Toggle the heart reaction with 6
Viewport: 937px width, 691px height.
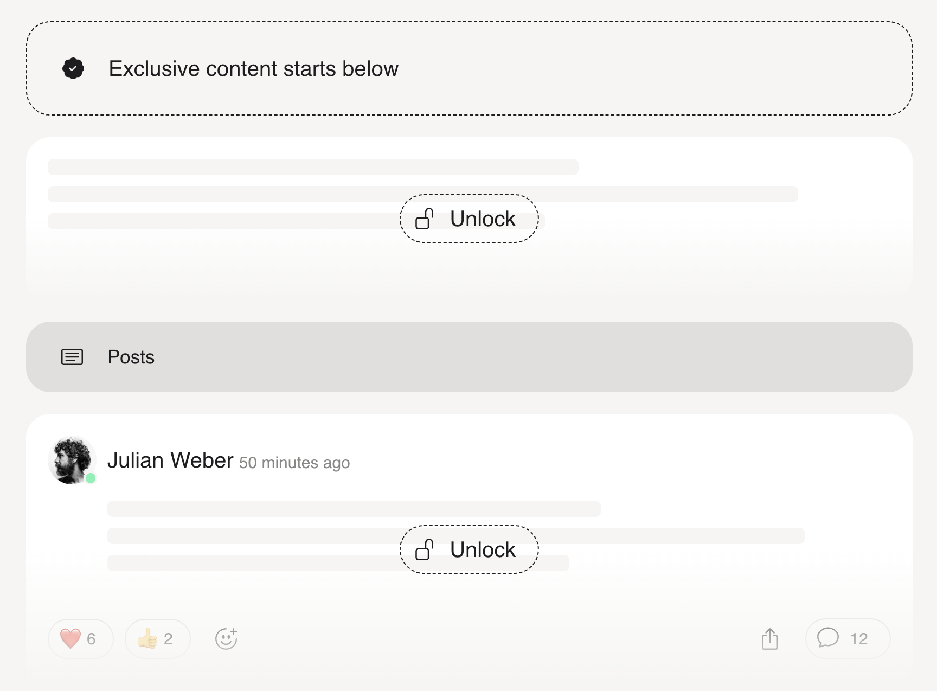click(x=81, y=639)
